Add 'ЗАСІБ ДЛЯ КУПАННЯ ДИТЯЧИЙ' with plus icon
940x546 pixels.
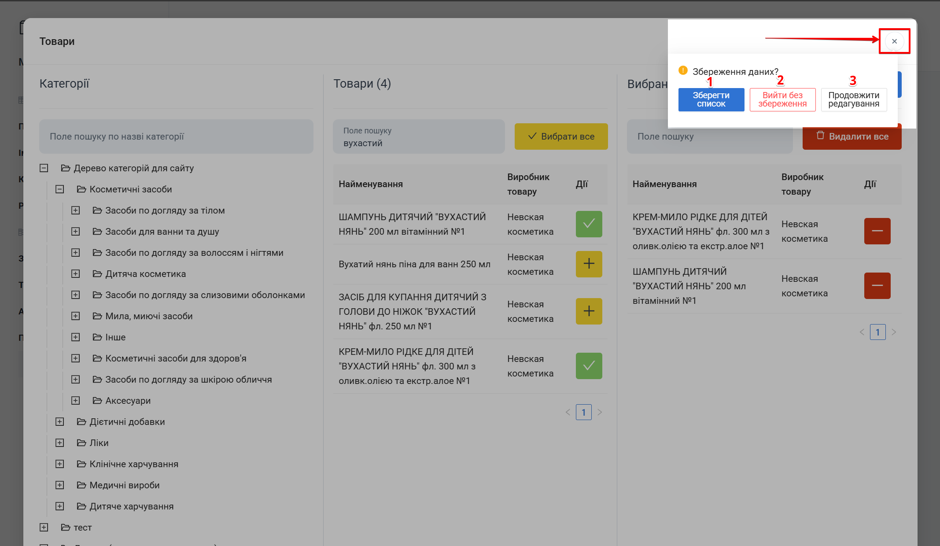(x=589, y=311)
